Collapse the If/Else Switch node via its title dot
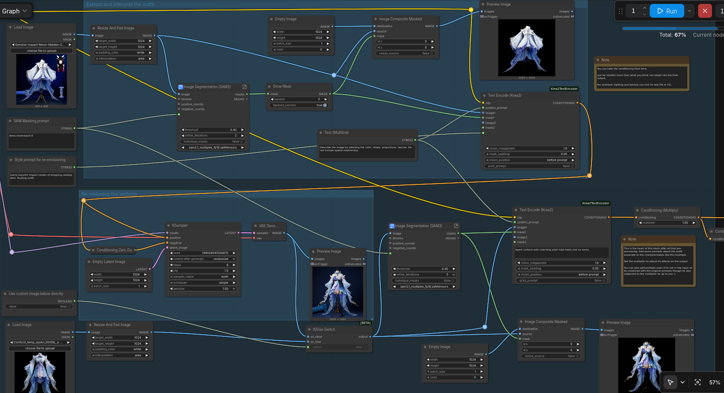The width and height of the screenshot is (724, 393). point(309,330)
